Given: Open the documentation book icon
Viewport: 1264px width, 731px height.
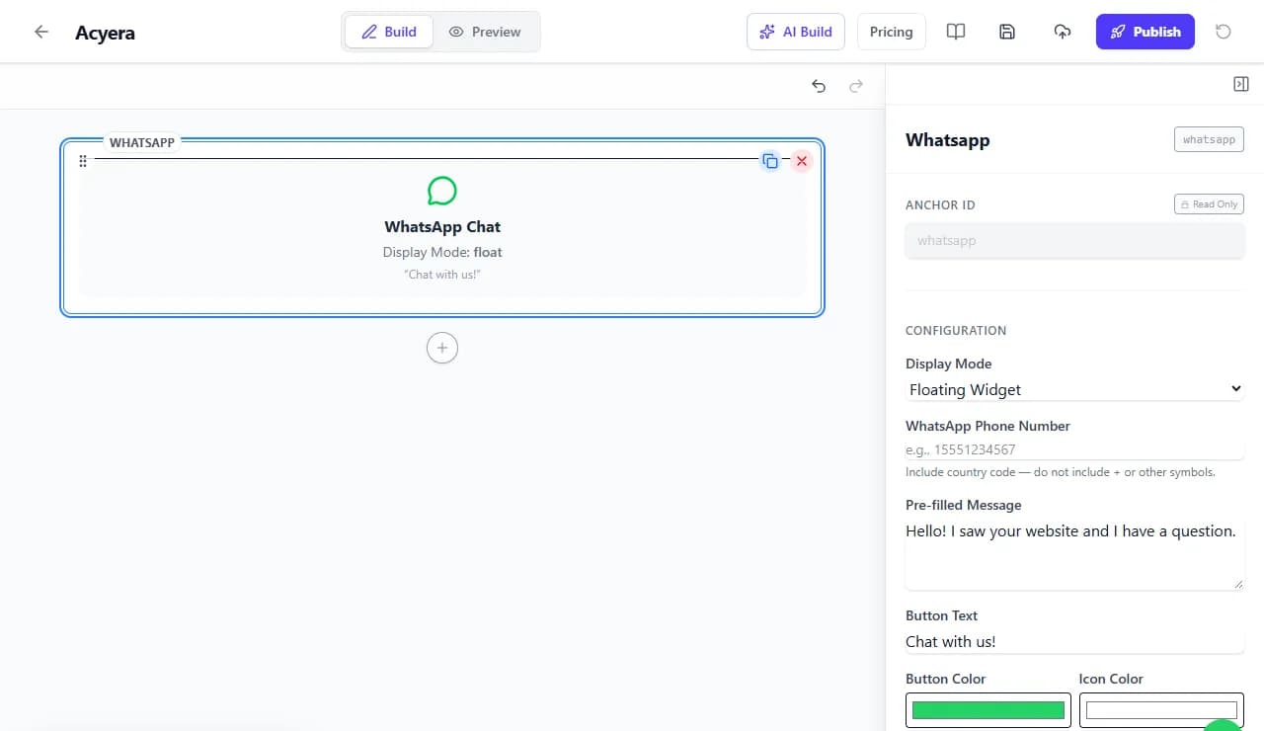Looking at the screenshot, I should coord(956,32).
